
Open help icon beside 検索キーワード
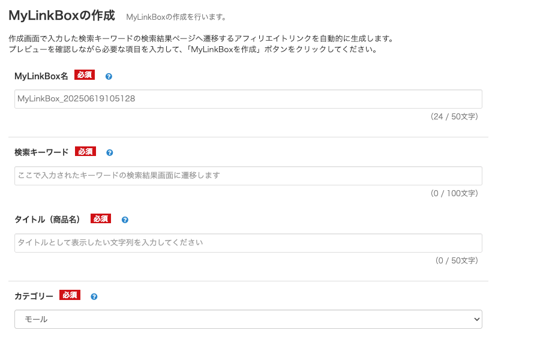[110, 152]
